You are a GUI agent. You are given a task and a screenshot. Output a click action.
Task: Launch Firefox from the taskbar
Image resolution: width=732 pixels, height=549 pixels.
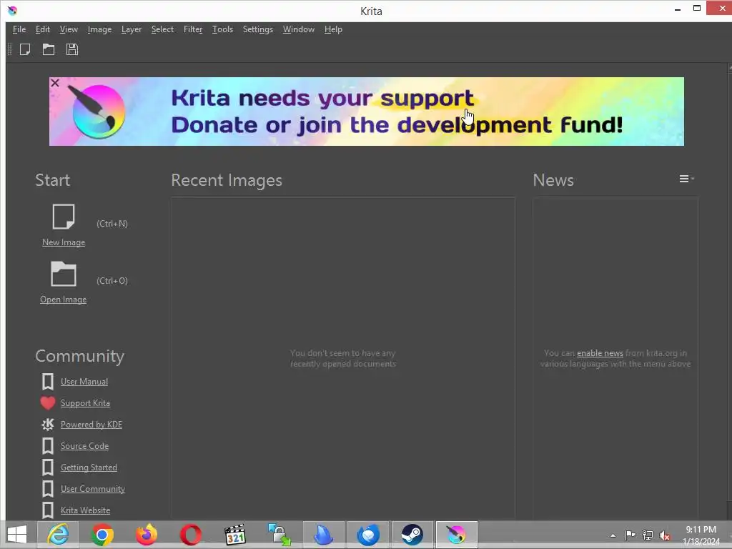[x=146, y=535]
